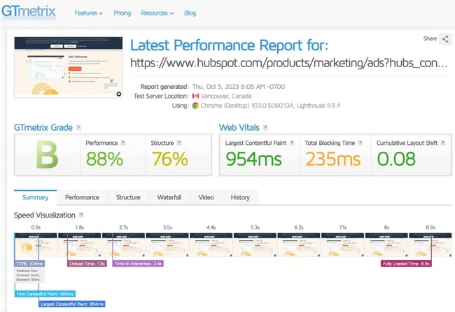Screen dimensions: 455x312
Task: Click help icon beside Speed Visualization
Action: point(81,215)
